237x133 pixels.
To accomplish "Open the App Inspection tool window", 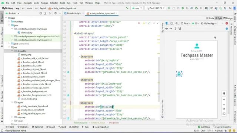I will pos(100,127).
